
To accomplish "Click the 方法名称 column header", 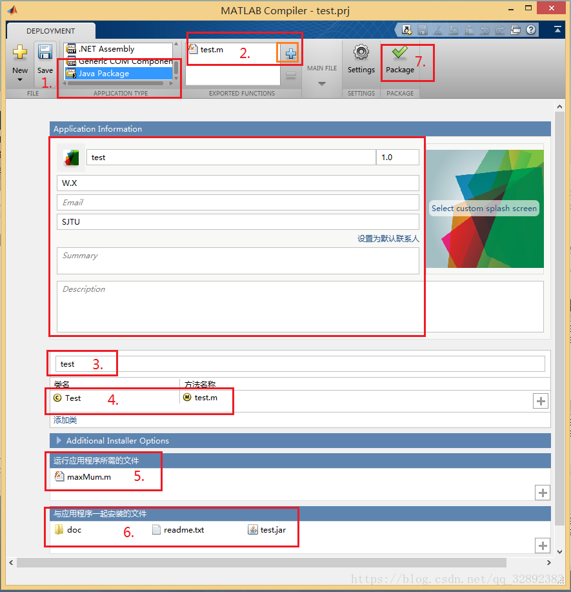I will (x=200, y=384).
